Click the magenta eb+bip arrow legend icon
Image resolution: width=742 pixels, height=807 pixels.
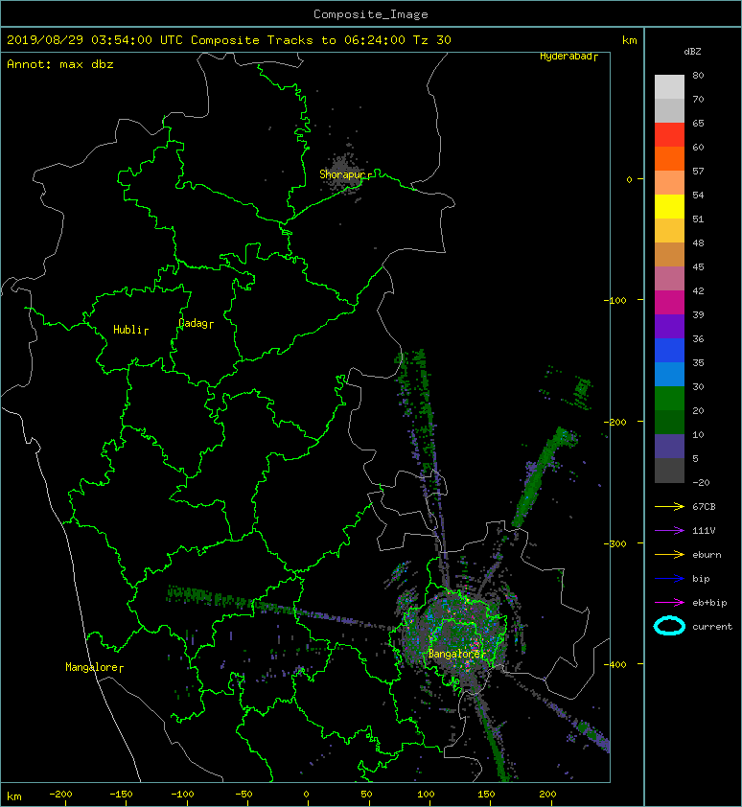pos(669,602)
